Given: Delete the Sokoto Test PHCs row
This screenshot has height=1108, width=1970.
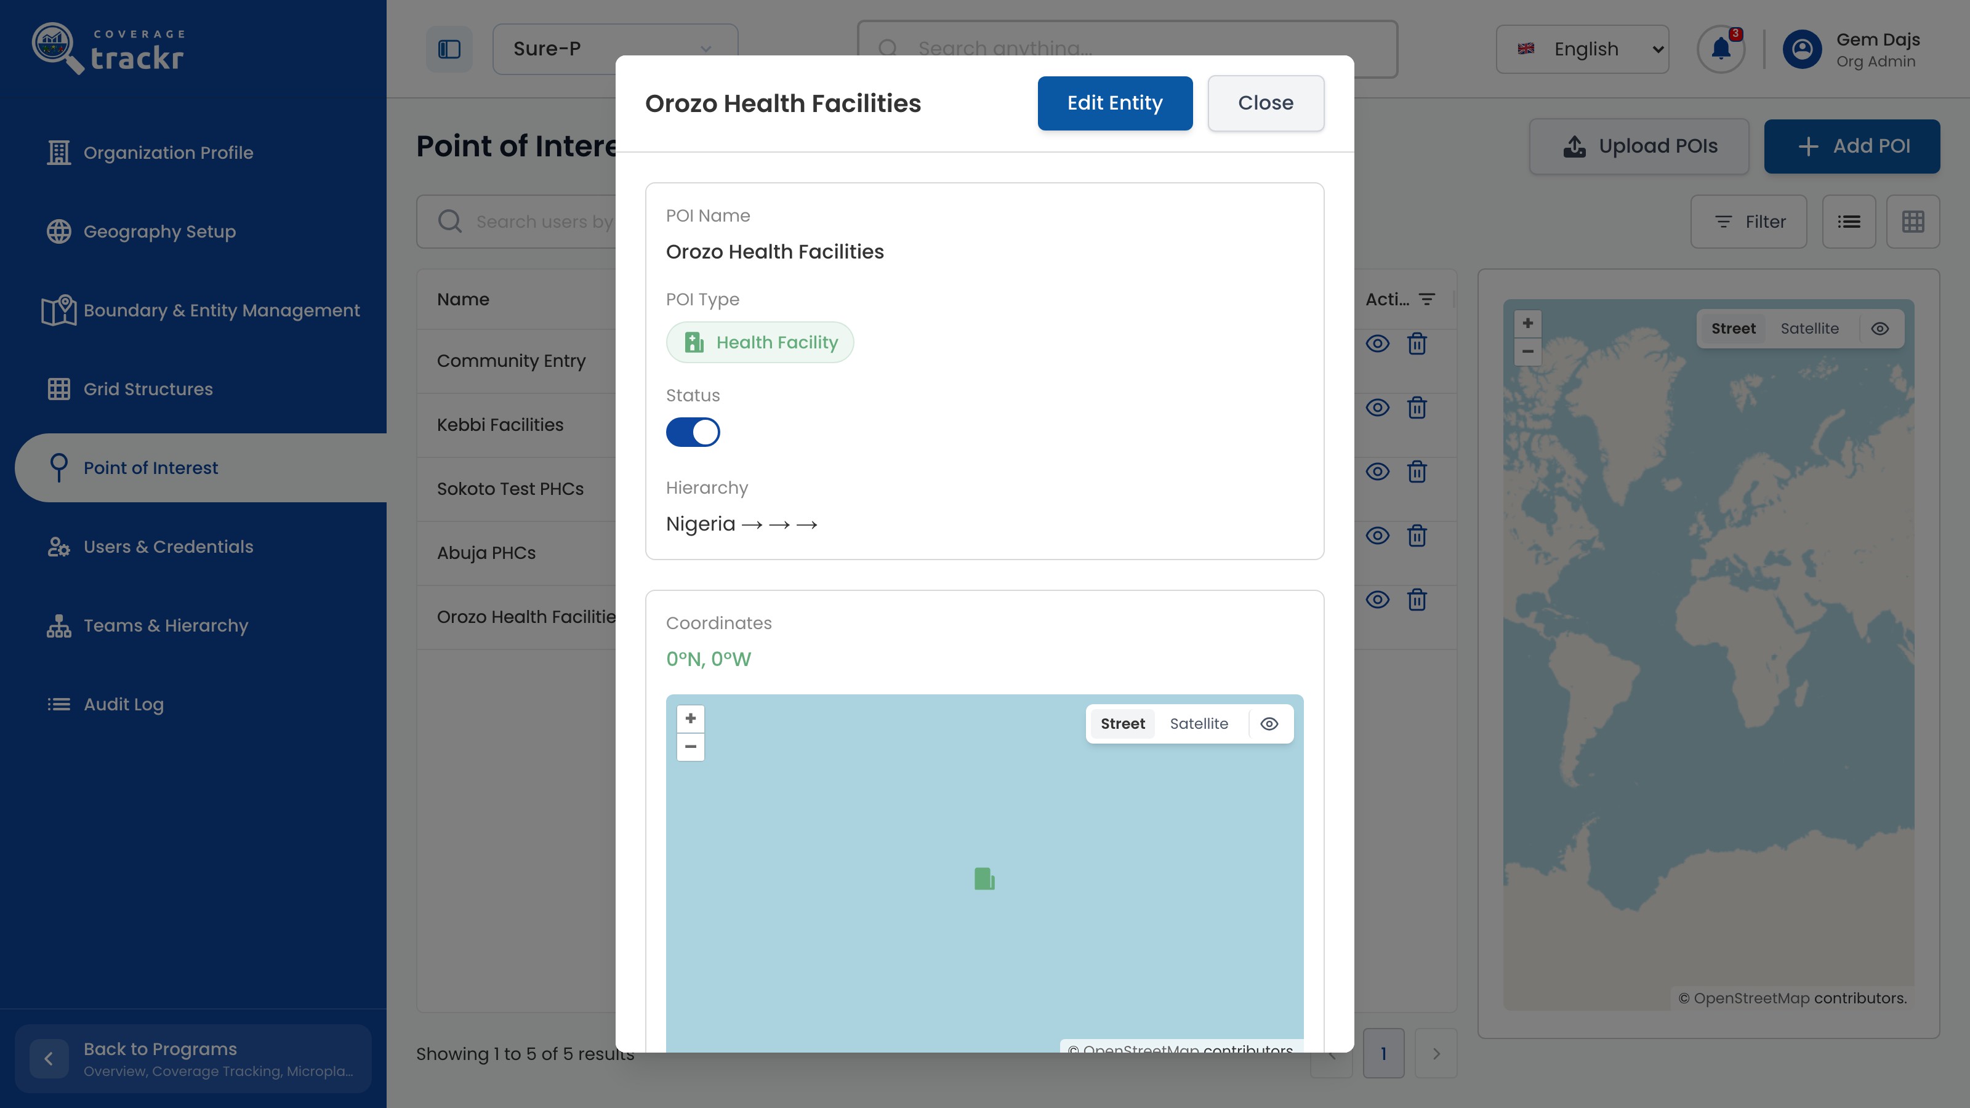Looking at the screenshot, I should click(1417, 472).
